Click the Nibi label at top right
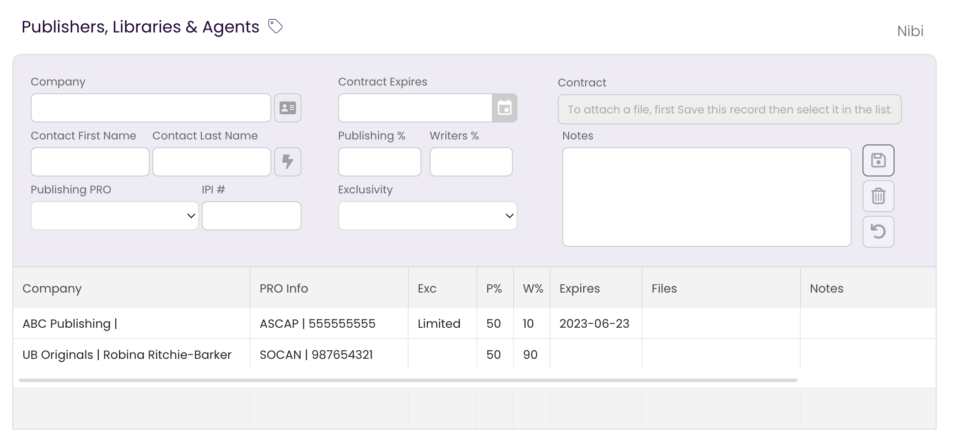This screenshot has height=448, width=954. pos(910,31)
